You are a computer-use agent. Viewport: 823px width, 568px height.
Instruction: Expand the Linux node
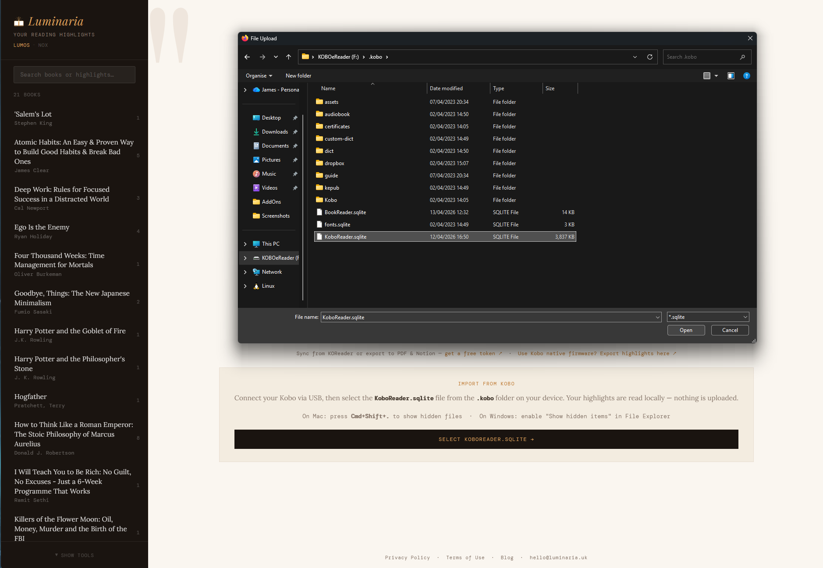point(245,286)
